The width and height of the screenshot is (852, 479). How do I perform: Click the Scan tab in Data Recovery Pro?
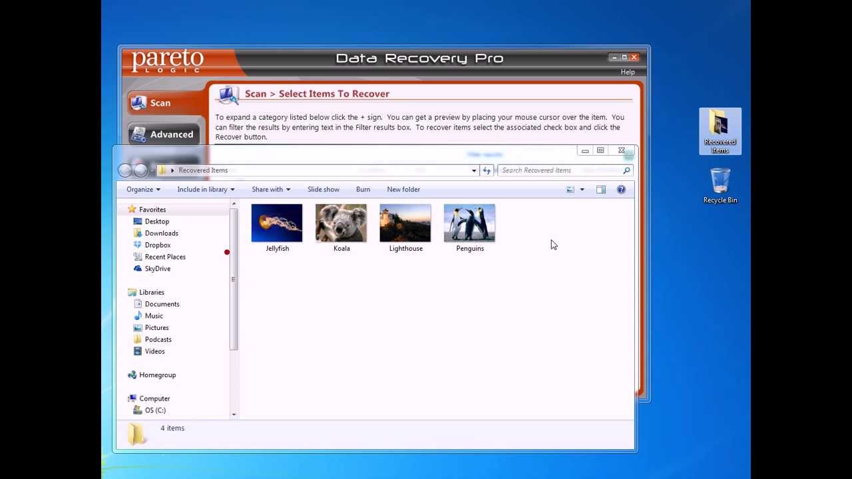tap(164, 103)
